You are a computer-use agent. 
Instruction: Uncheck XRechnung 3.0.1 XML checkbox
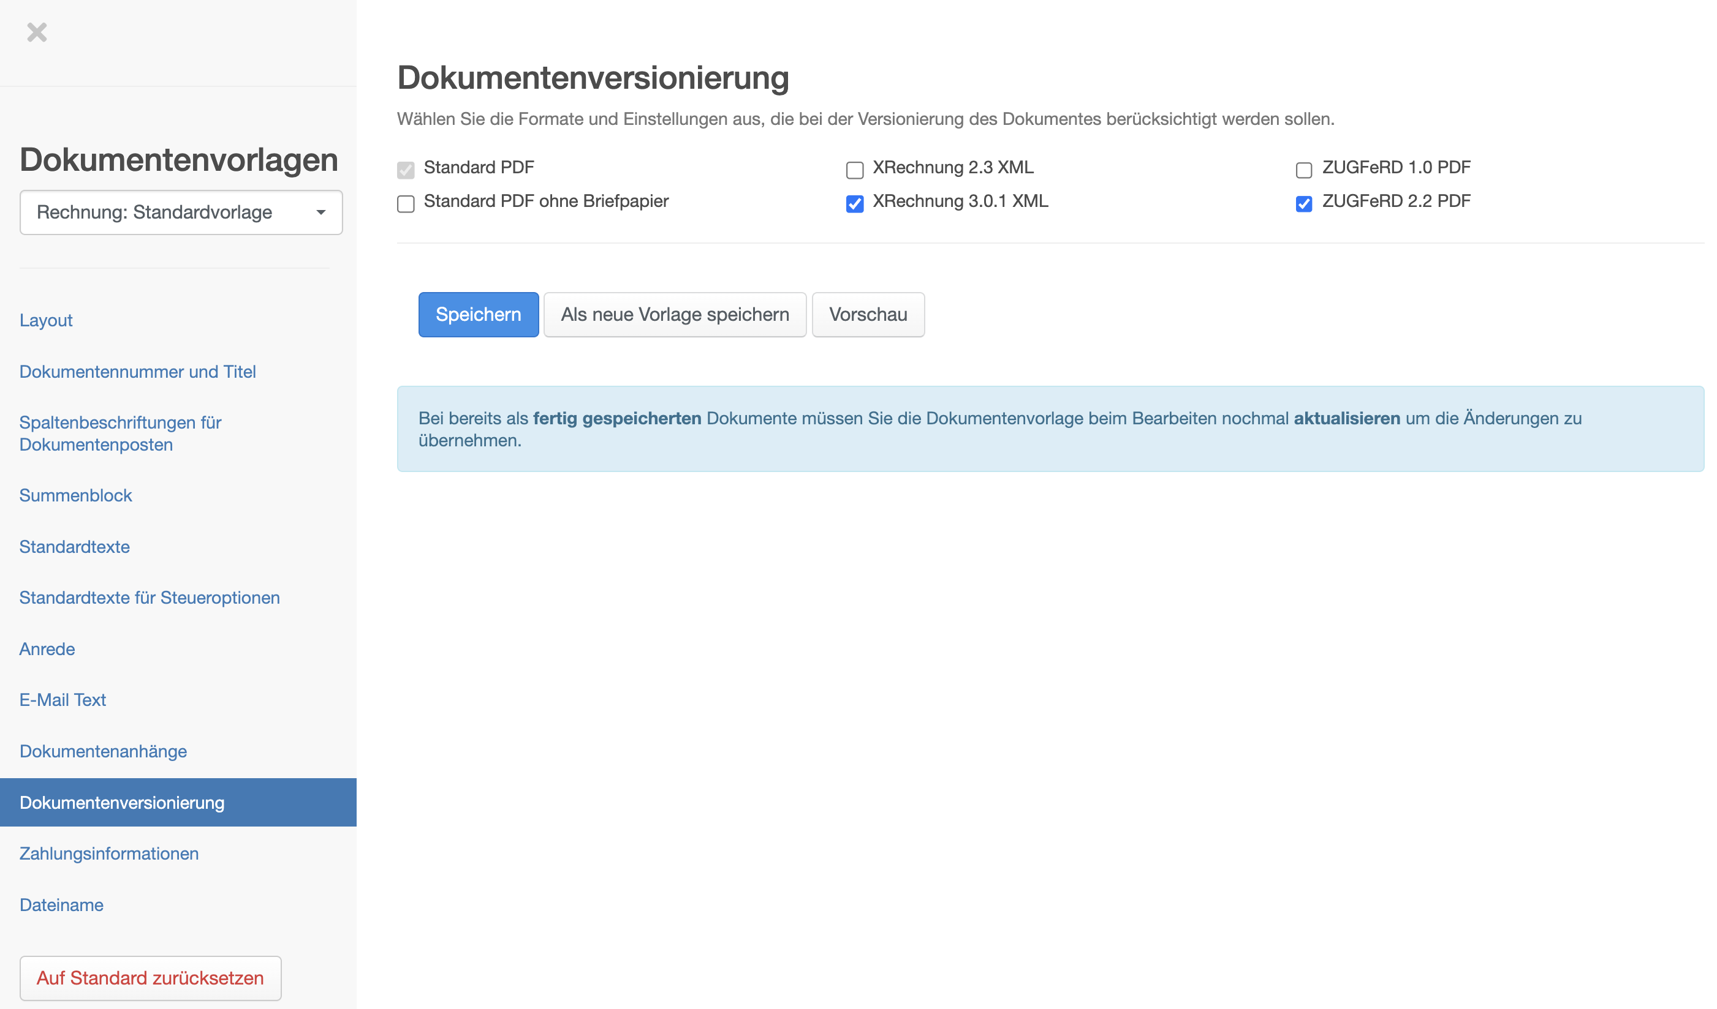pyautogui.click(x=854, y=203)
